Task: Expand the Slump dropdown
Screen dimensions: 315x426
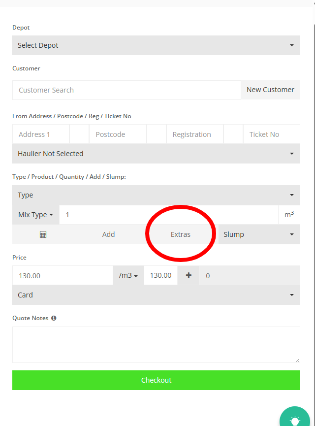Action: point(258,234)
